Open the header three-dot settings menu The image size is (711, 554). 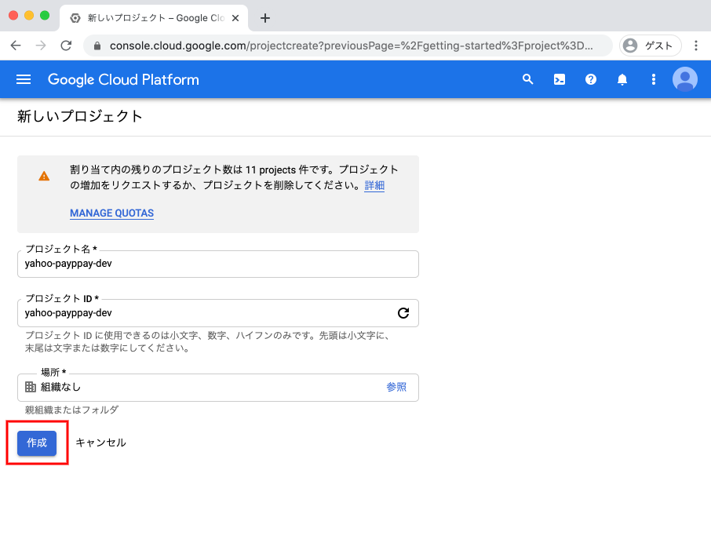pyautogui.click(x=654, y=79)
